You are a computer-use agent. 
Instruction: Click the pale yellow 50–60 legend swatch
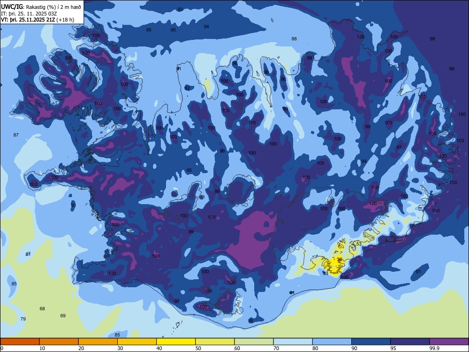click(215, 342)
